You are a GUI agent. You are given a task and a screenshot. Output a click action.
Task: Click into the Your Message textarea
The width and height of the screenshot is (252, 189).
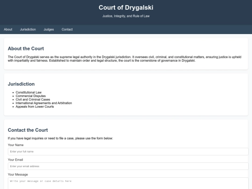128,183
